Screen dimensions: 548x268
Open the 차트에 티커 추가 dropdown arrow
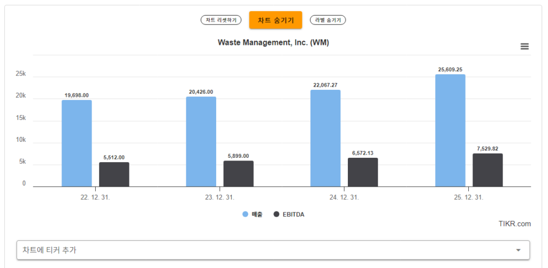point(518,250)
